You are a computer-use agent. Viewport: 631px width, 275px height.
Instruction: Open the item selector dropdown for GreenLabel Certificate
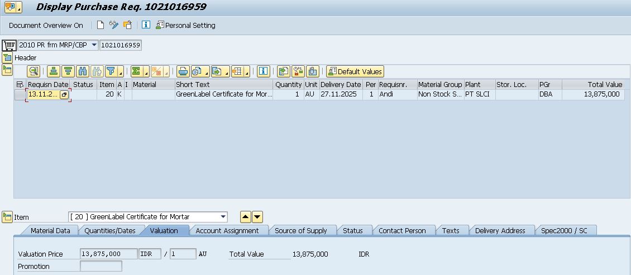click(223, 217)
